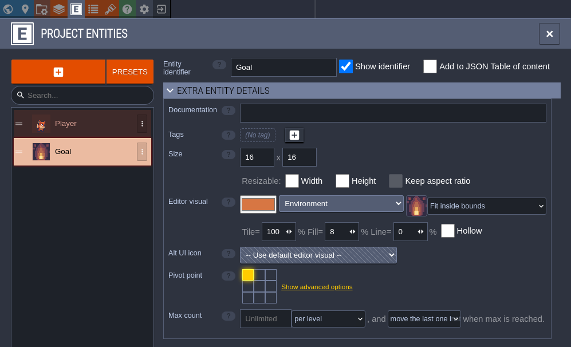Open the World view globe icon

click(x=8, y=9)
